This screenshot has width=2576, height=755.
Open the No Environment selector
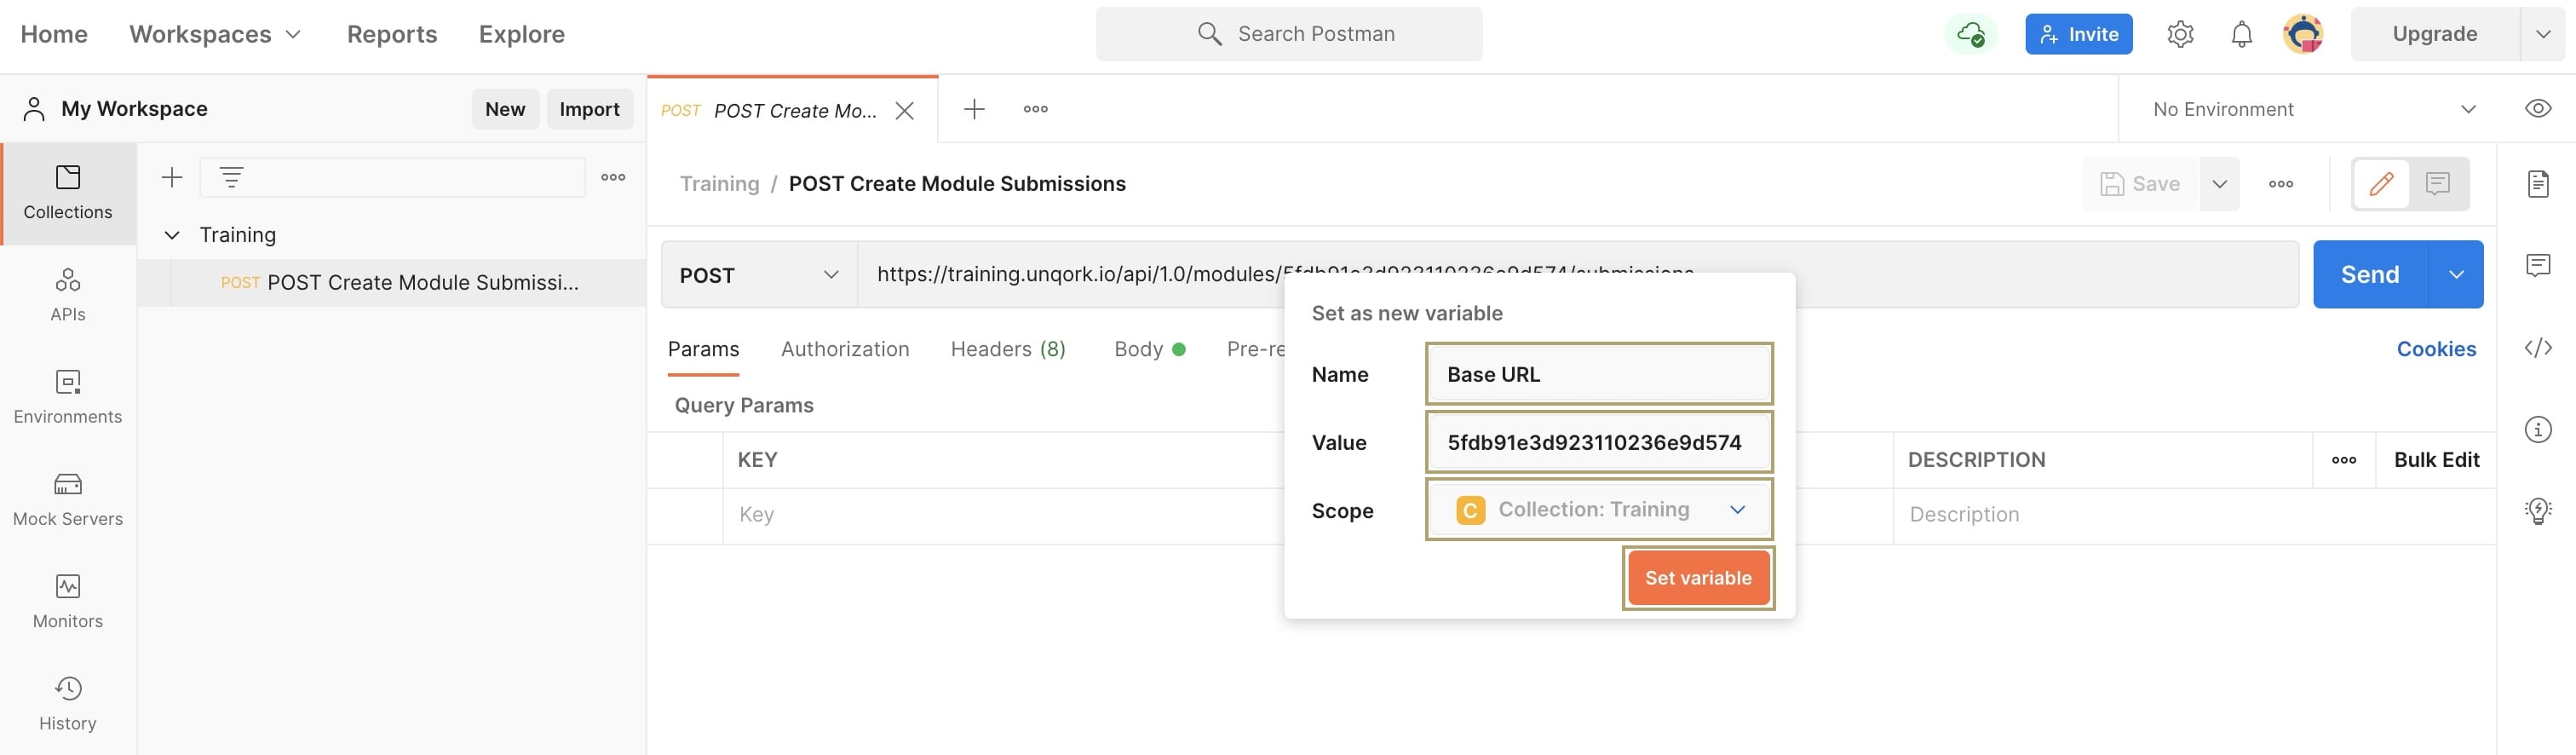pyautogui.click(x=2314, y=109)
